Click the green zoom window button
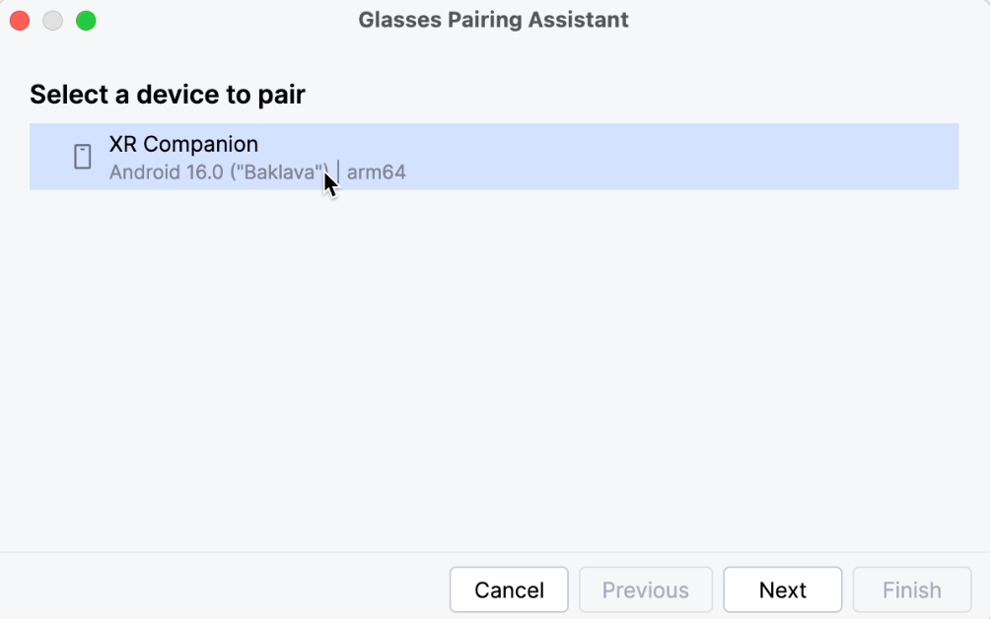This screenshot has height=619, width=990. tap(86, 20)
